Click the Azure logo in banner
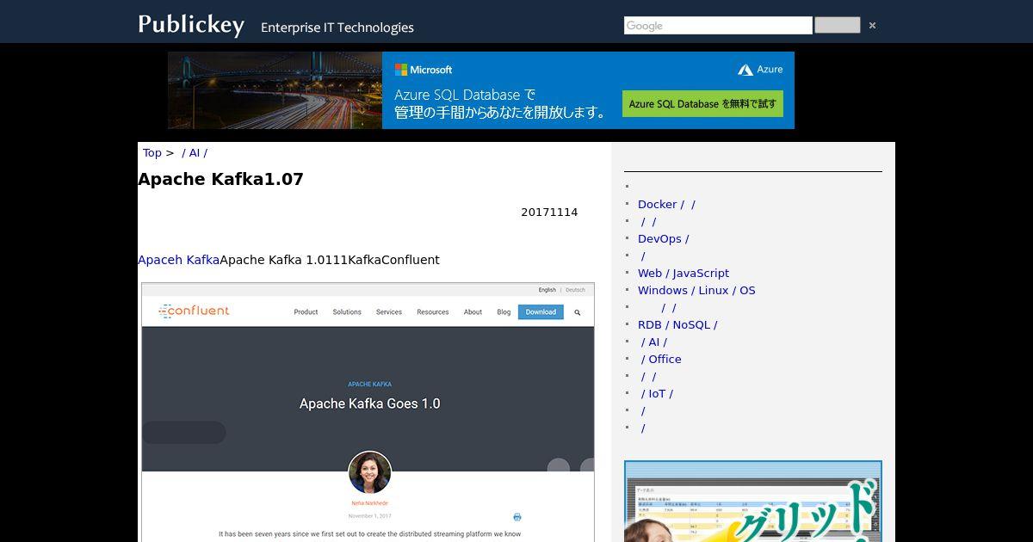1033x542 pixels. 760,70
